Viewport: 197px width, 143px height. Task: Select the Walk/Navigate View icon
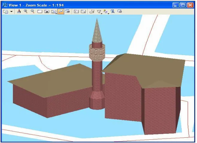68,11
